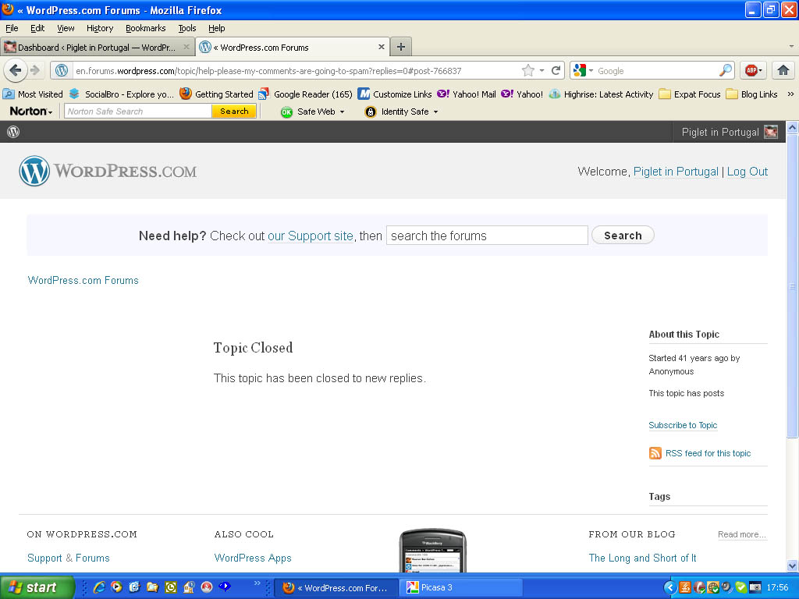799x599 pixels.
Task: Click the forum Search button
Action: point(623,236)
